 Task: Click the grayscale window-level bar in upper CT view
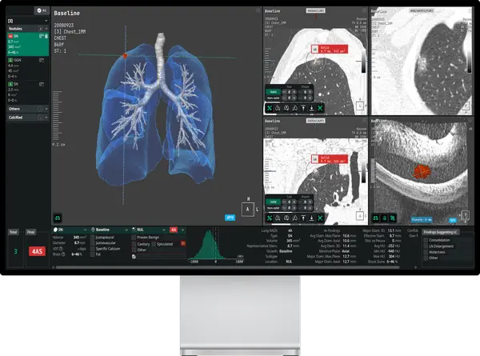point(363,62)
